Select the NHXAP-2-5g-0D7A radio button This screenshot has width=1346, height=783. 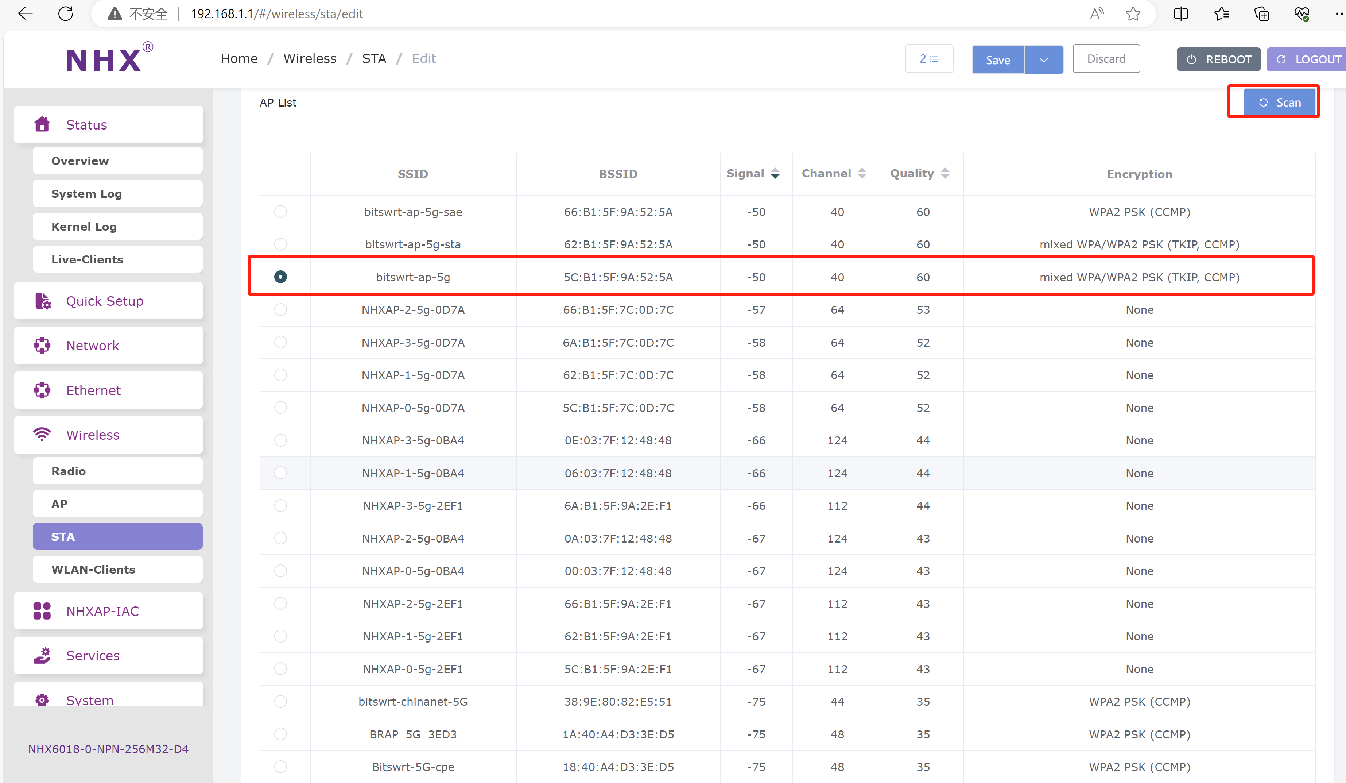pyautogui.click(x=280, y=309)
